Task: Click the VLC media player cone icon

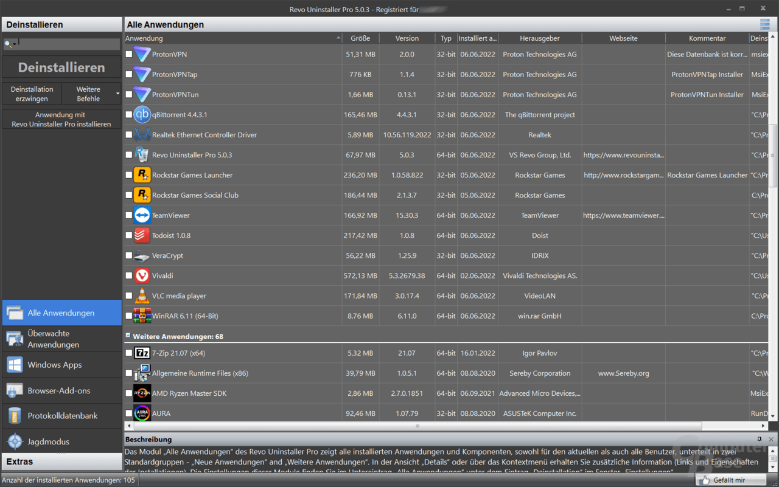Action: point(142,295)
